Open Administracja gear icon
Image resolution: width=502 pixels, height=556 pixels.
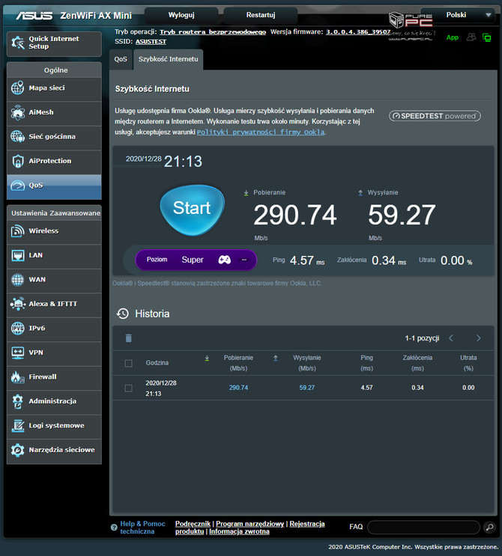(x=17, y=401)
